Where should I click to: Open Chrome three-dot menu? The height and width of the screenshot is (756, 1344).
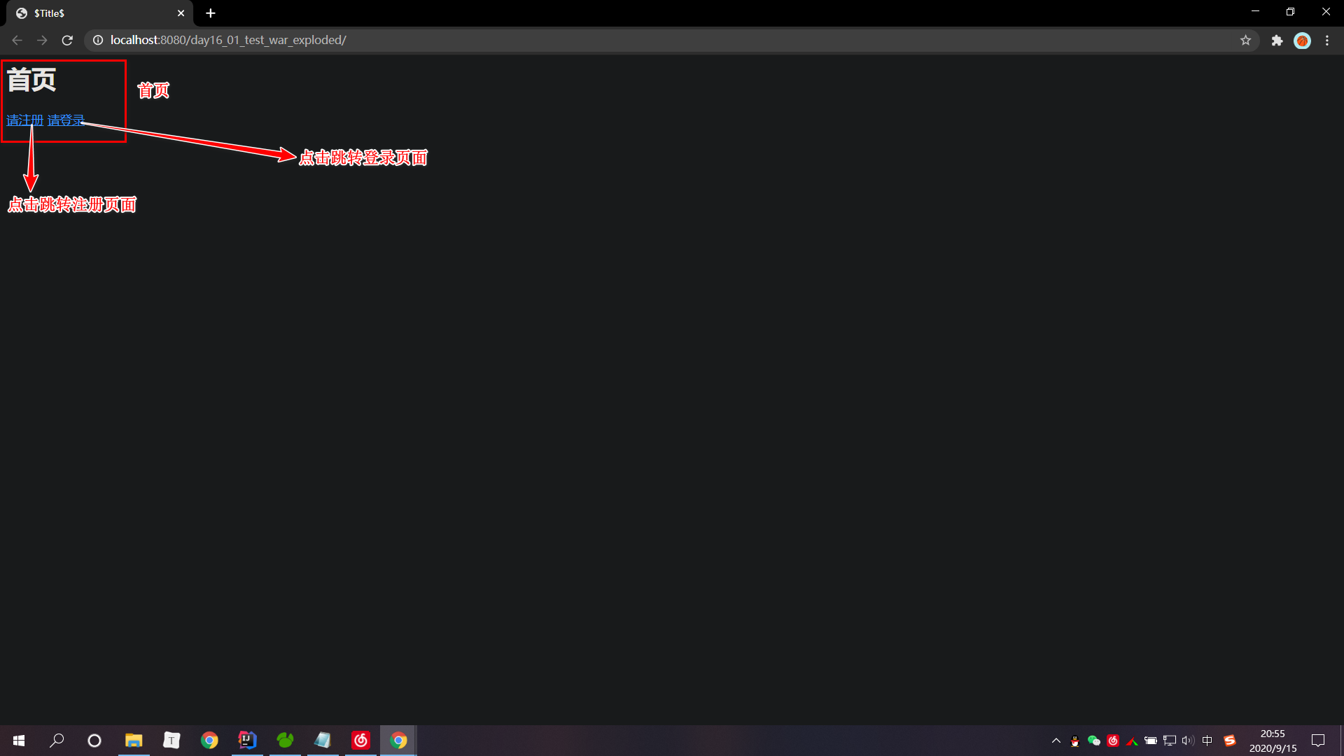coord(1327,41)
